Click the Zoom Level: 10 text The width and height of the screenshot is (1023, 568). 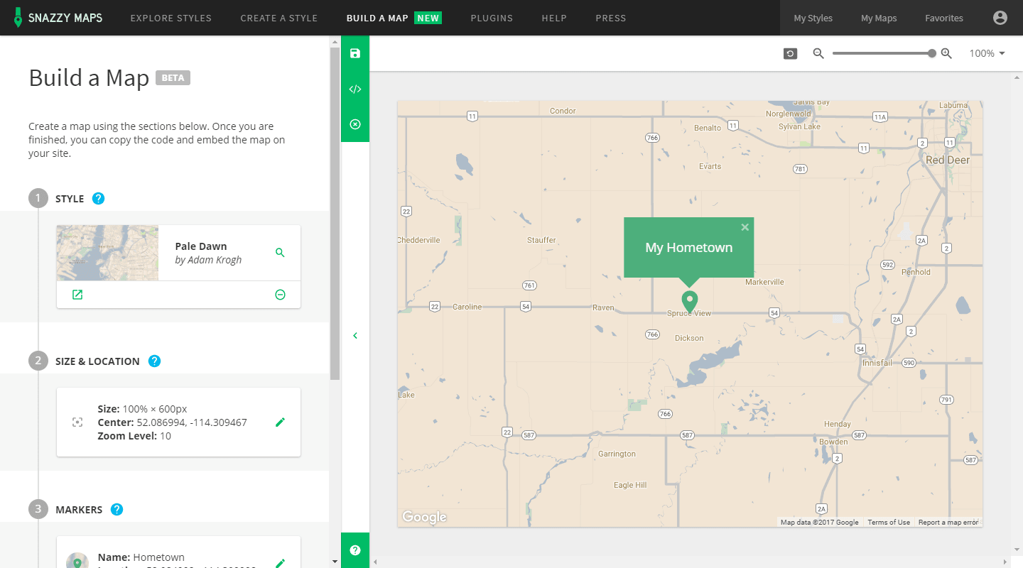[134, 436]
